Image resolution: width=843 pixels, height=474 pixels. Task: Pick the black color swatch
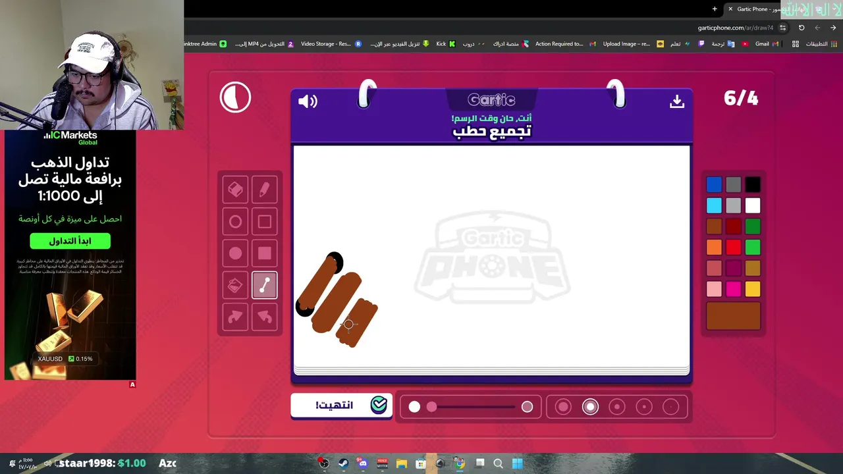[x=752, y=185]
